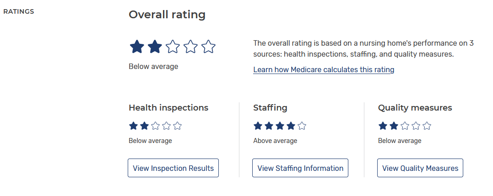This screenshot has width=493, height=196.
Task: Click the first Health inspections star
Action: click(x=133, y=126)
